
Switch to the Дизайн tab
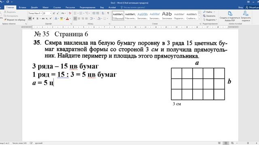(34, 7)
